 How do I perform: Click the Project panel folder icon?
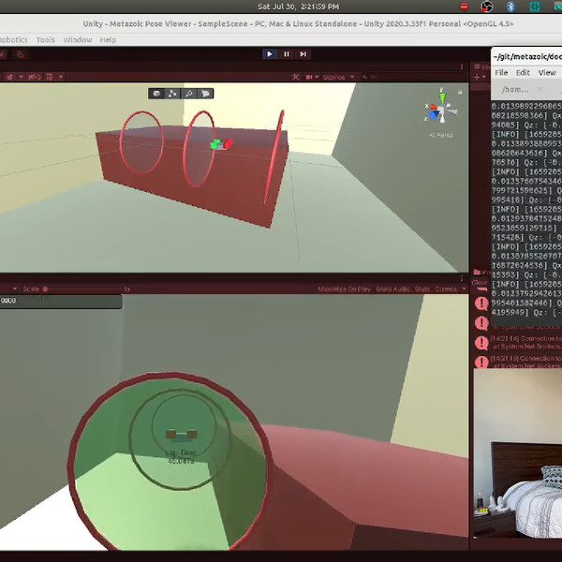(477, 273)
